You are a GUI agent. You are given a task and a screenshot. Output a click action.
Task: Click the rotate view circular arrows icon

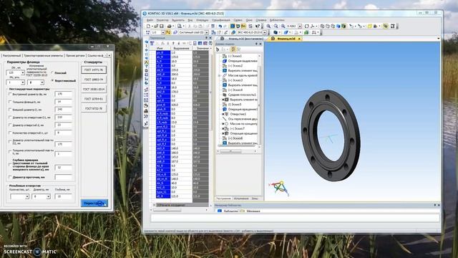[307, 27]
